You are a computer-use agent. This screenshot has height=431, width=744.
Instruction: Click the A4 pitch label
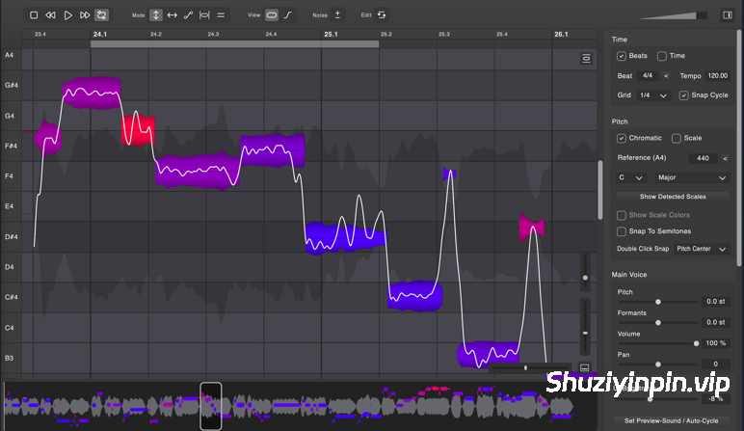tap(9, 55)
